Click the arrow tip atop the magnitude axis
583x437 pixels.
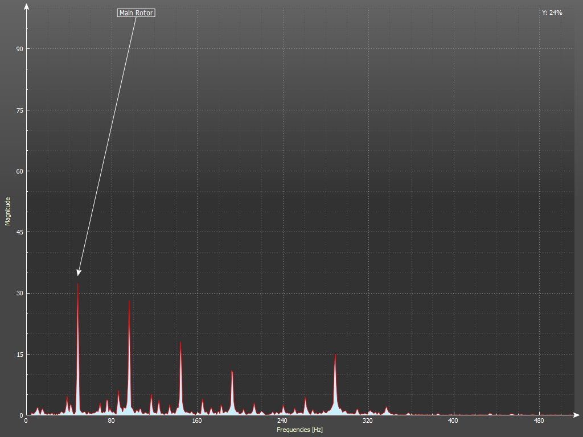click(26, 6)
